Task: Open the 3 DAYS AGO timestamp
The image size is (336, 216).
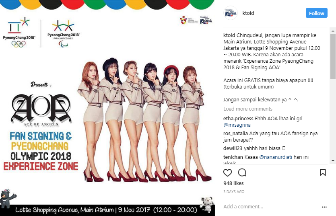Action: pos(234,191)
